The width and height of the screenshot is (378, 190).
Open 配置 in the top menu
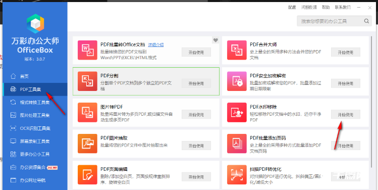click(x=292, y=8)
